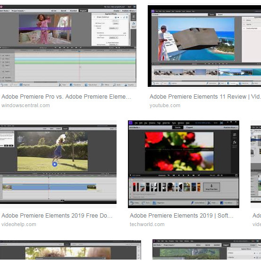Visit the windowscentral.com source link
The image size is (261, 261).
pos(25,105)
